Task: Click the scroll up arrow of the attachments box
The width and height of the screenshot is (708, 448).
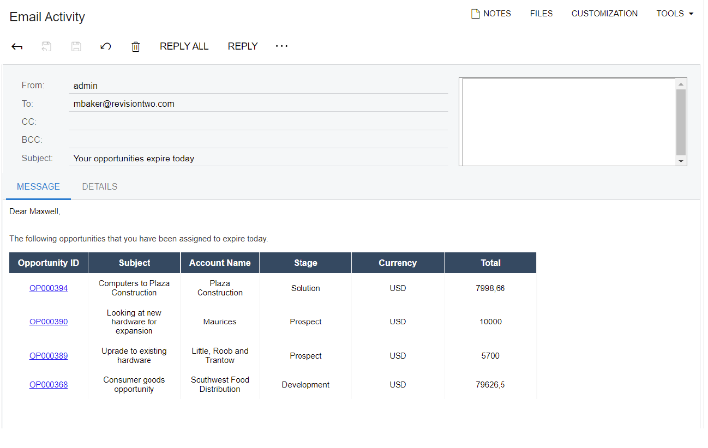Action: [681, 84]
